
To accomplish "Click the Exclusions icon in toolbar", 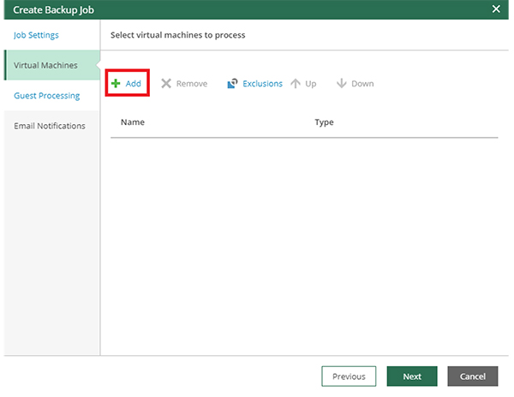I will [232, 84].
